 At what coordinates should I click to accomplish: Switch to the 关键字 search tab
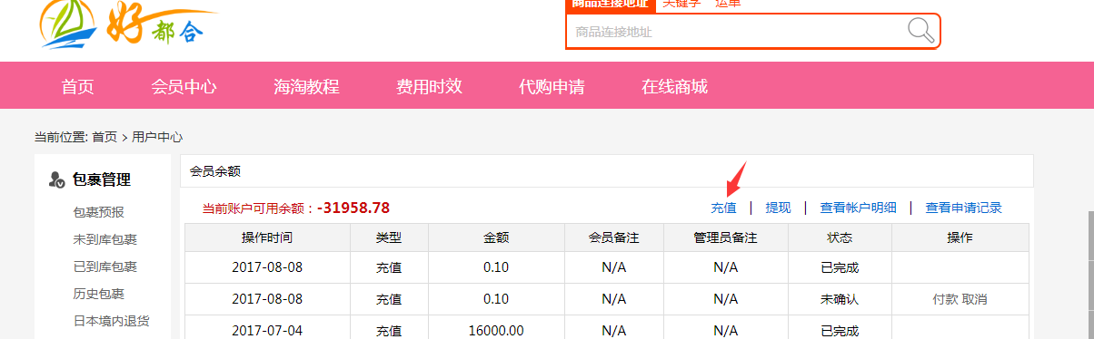point(681,4)
